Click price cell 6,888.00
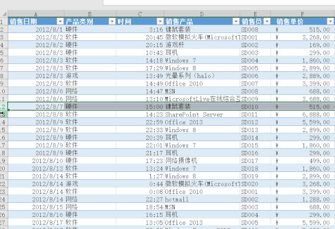 pyautogui.click(x=302, y=114)
